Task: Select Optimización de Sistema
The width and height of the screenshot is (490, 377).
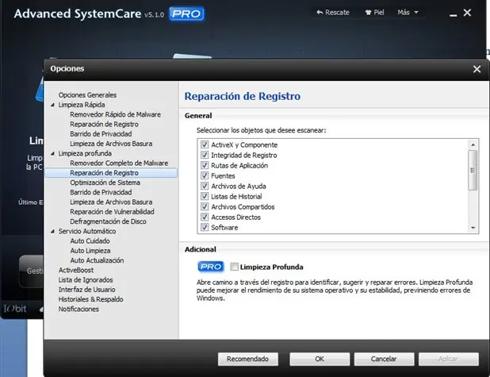Action: pyautogui.click(x=105, y=183)
